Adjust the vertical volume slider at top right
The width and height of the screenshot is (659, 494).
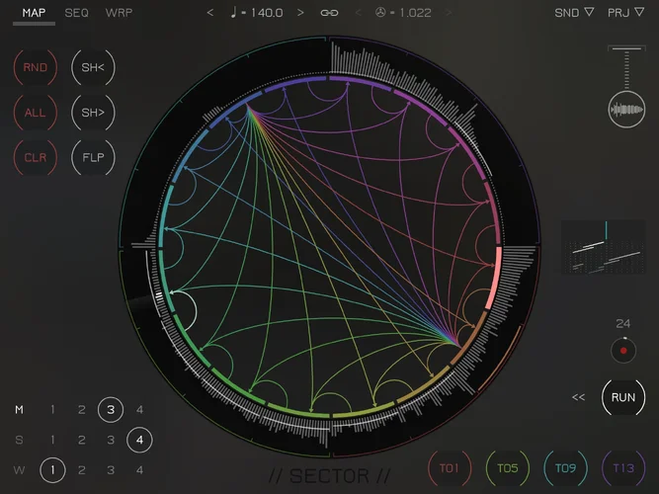(x=626, y=67)
